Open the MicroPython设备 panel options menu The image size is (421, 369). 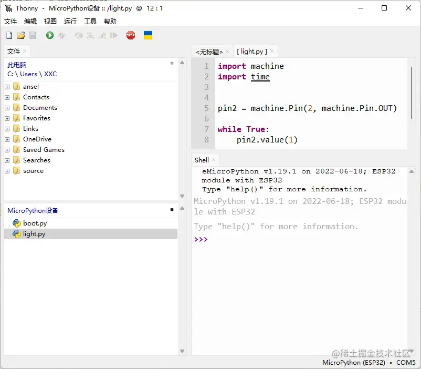click(172, 210)
